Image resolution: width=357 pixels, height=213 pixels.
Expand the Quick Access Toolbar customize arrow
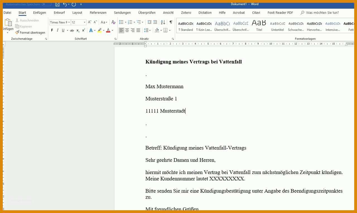(81, 4)
